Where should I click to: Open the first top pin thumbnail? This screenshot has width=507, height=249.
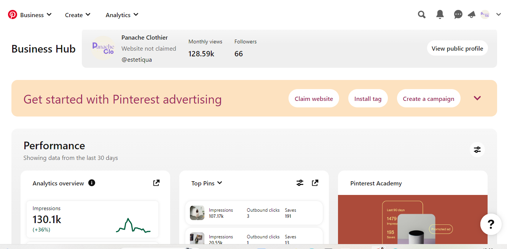pyautogui.click(x=197, y=213)
